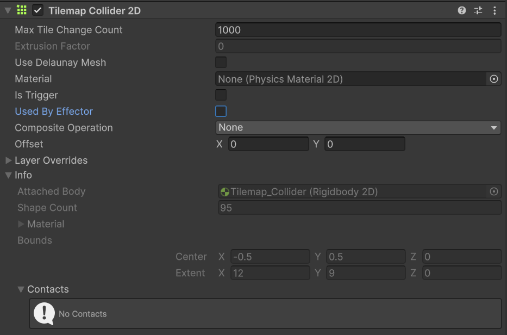Expand the Layer Overrides section
The width and height of the screenshot is (507, 335).
coord(9,160)
